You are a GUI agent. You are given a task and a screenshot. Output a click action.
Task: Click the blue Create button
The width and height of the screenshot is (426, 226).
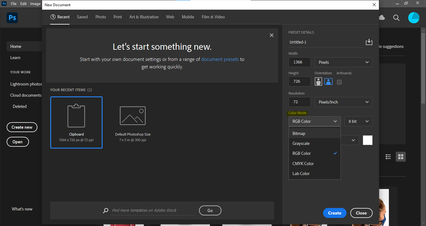[335, 213]
